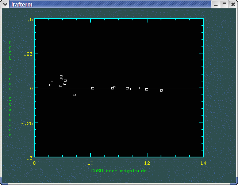
Task: Select the data point at magnitude 10
Action: pyautogui.click(x=93, y=88)
